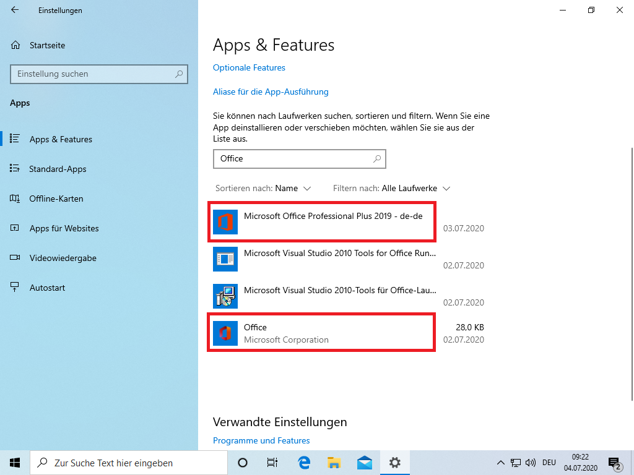
Task: Click the Einstellung suchen search field
Action: pos(99,74)
